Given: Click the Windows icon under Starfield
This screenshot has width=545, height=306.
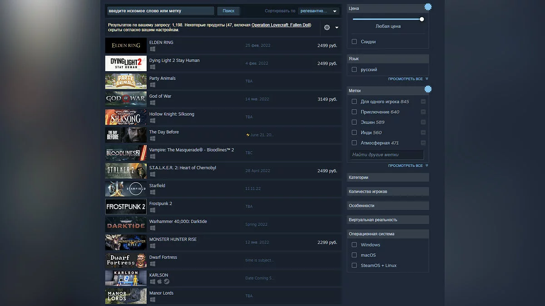Looking at the screenshot, I should pyautogui.click(x=153, y=192).
